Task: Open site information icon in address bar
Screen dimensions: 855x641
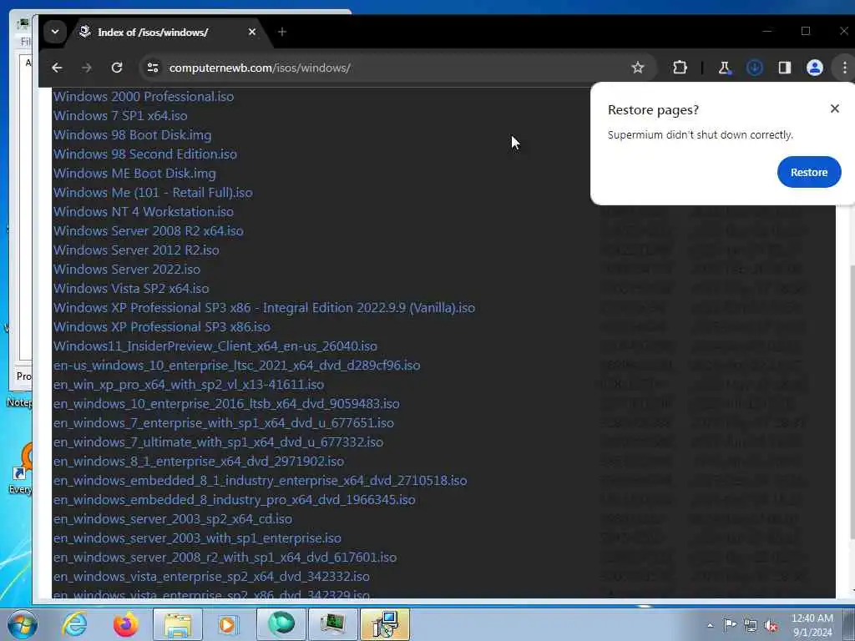Action: tap(153, 68)
